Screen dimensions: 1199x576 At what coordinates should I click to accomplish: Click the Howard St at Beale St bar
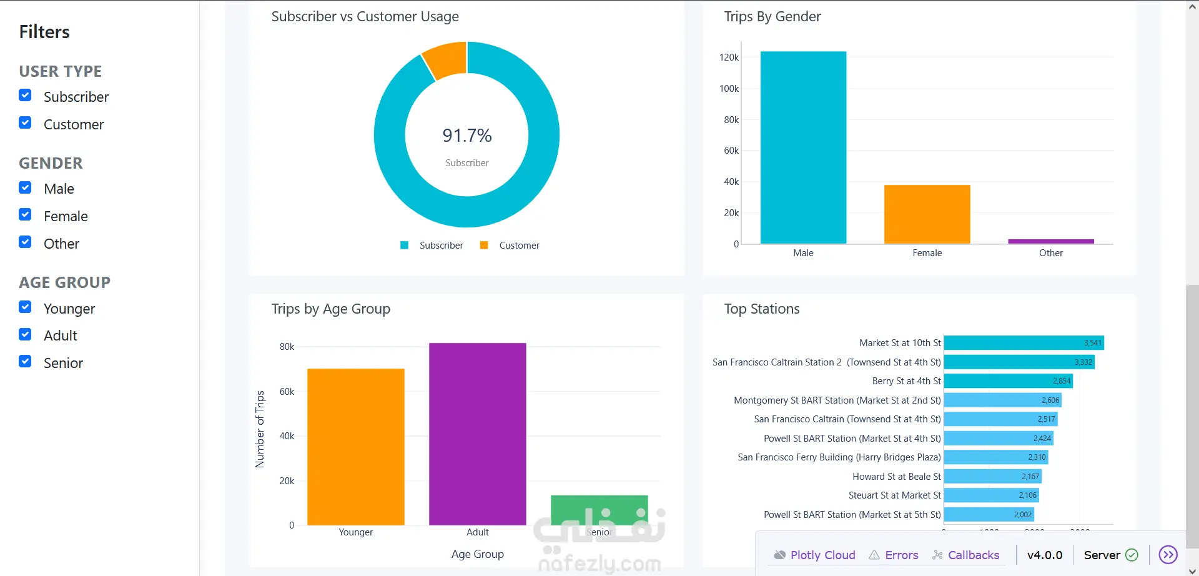point(993,477)
